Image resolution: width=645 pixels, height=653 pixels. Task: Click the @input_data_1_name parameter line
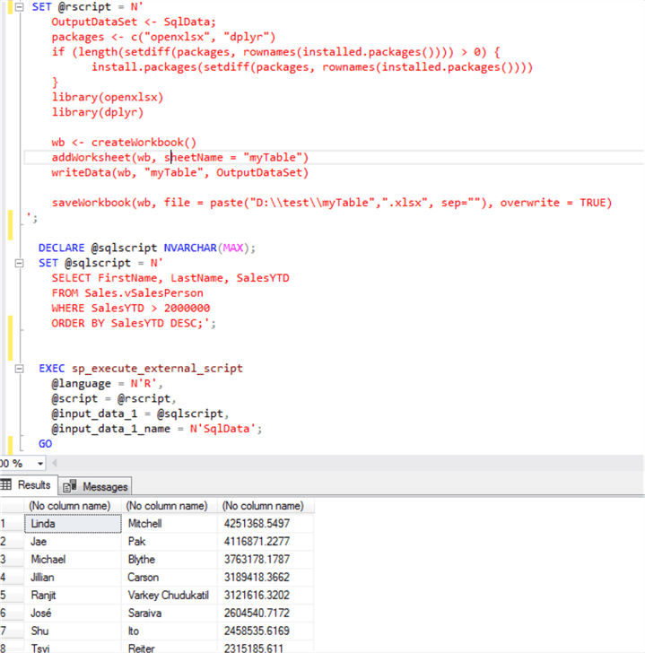[x=157, y=429]
